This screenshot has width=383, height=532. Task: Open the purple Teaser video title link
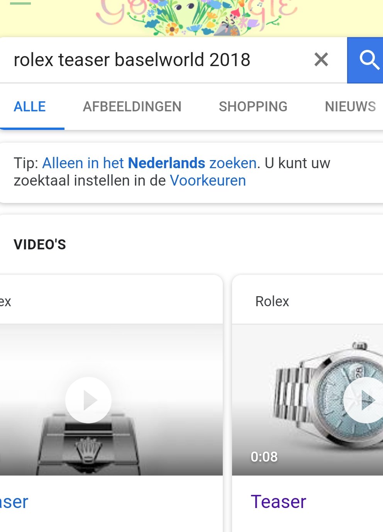278,501
